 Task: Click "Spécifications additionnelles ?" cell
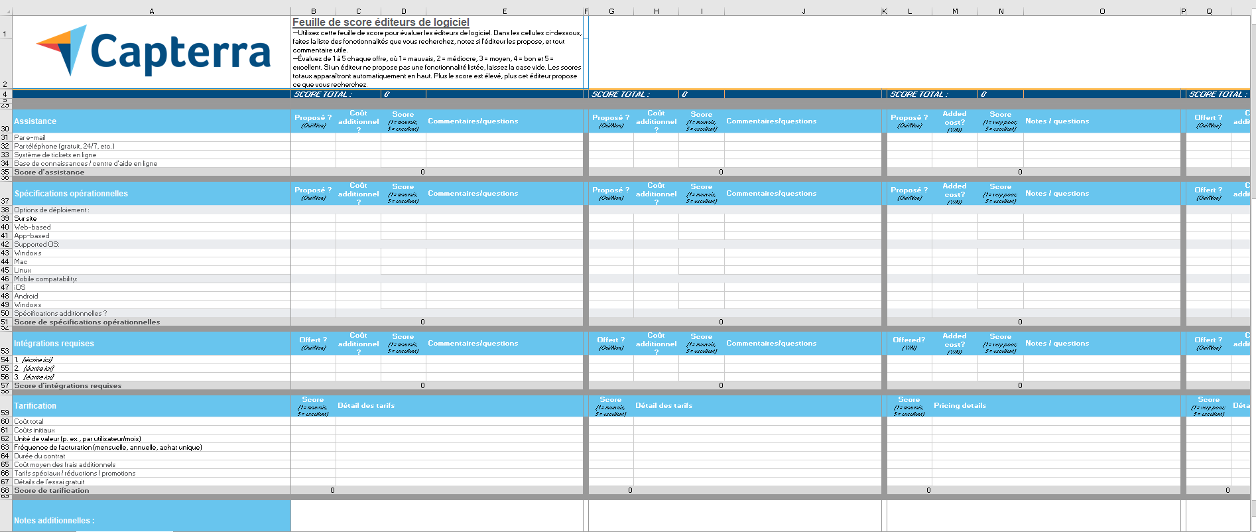pyautogui.click(x=151, y=313)
